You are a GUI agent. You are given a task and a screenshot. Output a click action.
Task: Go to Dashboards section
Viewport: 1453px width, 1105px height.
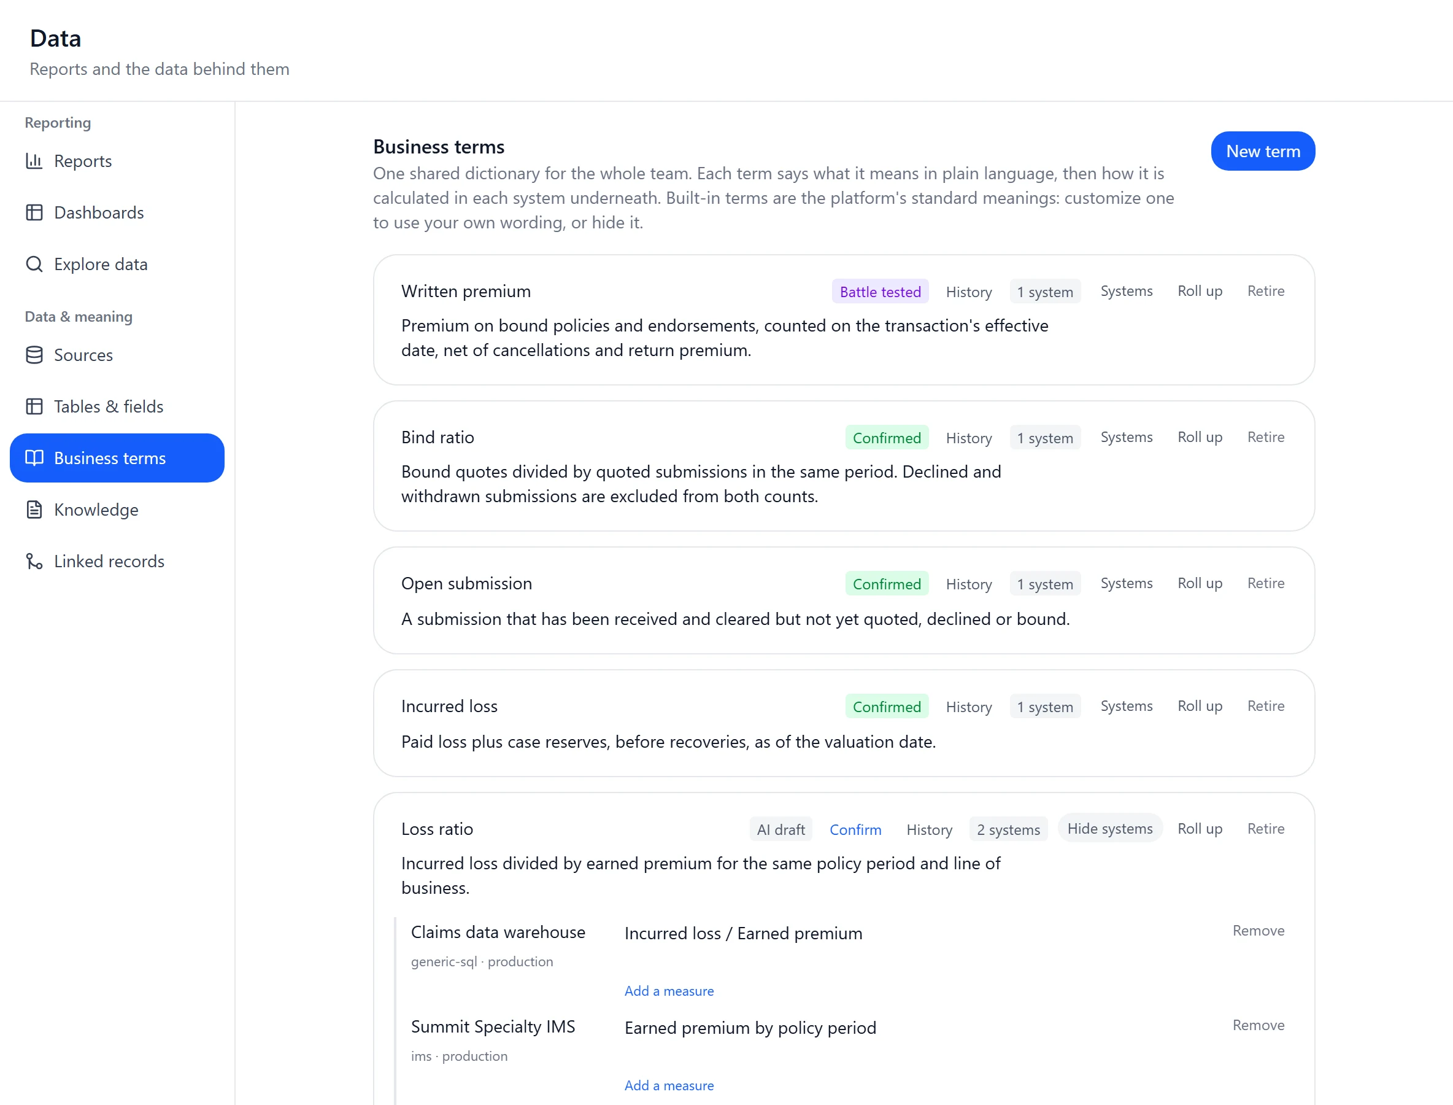[x=117, y=212]
